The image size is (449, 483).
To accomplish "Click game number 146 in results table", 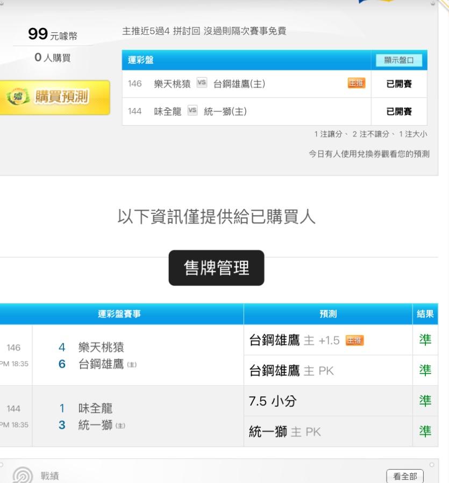I will tap(13, 348).
